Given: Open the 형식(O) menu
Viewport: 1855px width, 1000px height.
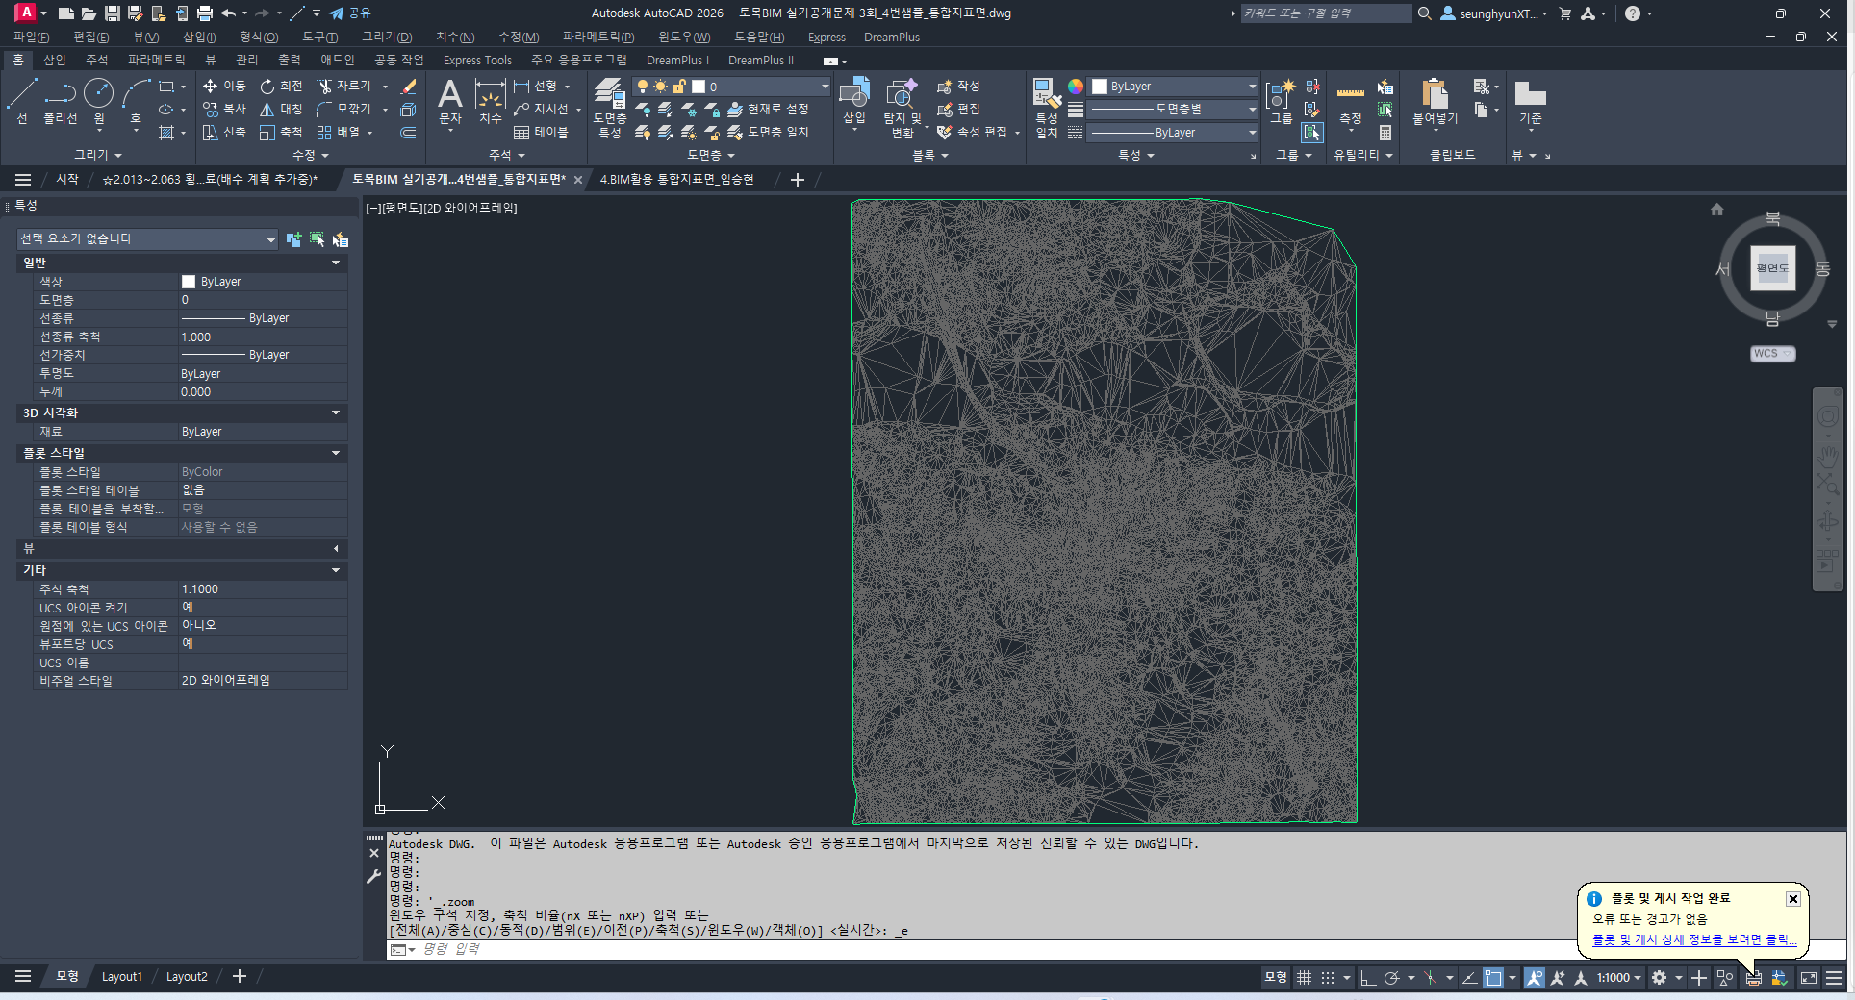Looking at the screenshot, I should point(258,37).
